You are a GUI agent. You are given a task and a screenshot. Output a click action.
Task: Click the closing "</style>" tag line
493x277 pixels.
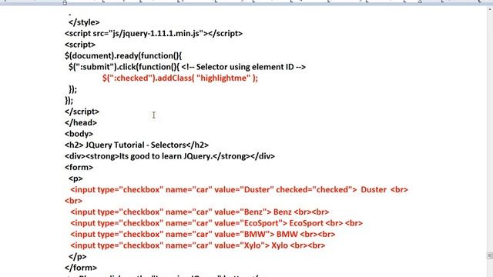click(84, 22)
